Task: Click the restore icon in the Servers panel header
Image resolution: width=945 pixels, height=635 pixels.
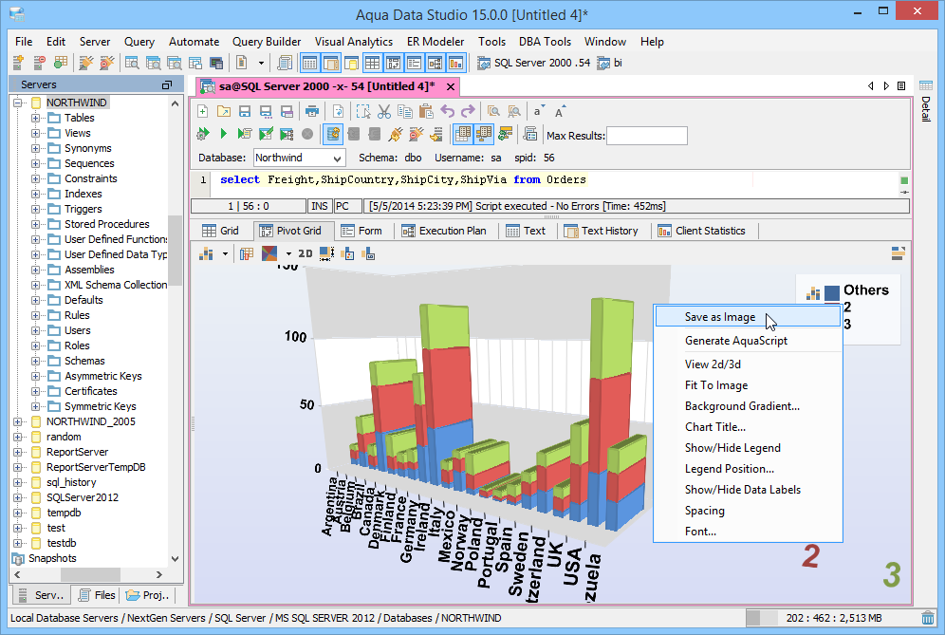Action: pos(167,85)
